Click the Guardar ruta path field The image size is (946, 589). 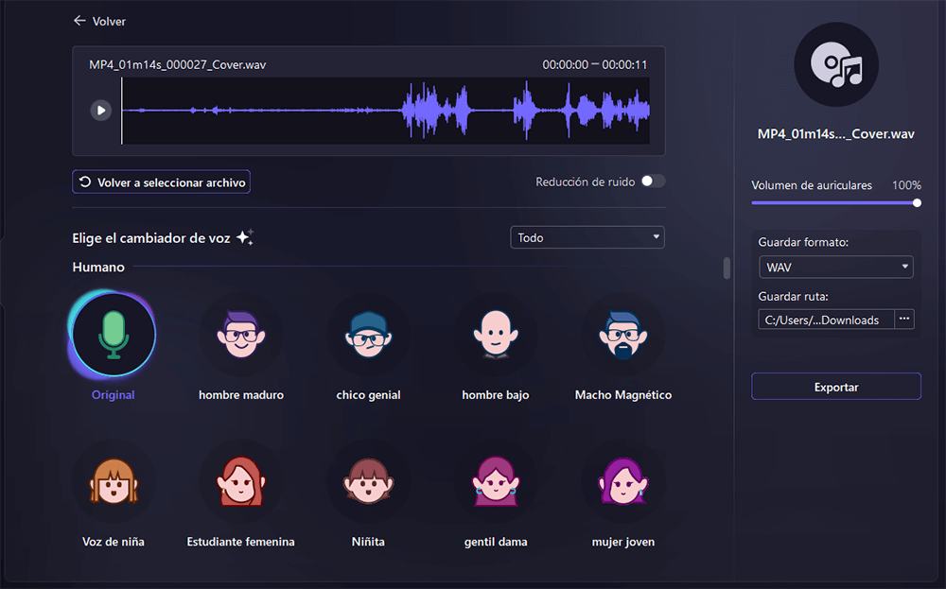tap(821, 320)
